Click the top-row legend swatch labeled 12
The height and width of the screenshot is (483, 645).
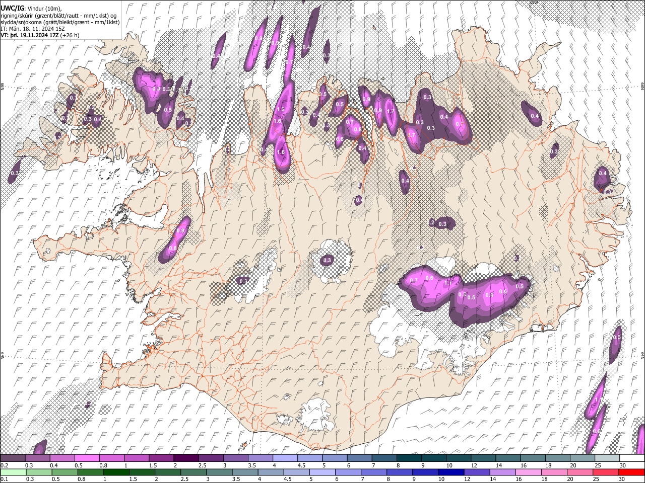(483, 458)
